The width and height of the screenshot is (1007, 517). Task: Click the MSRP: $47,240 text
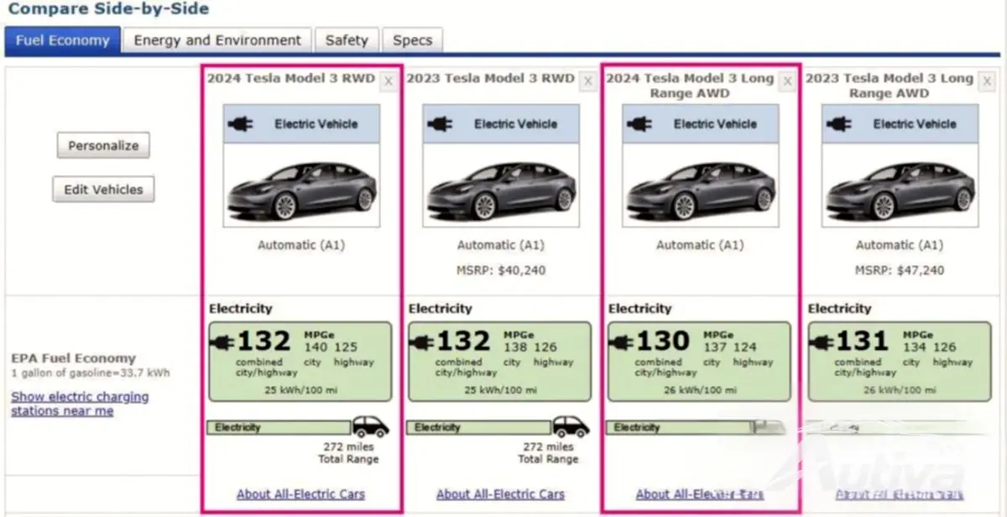[x=900, y=270]
